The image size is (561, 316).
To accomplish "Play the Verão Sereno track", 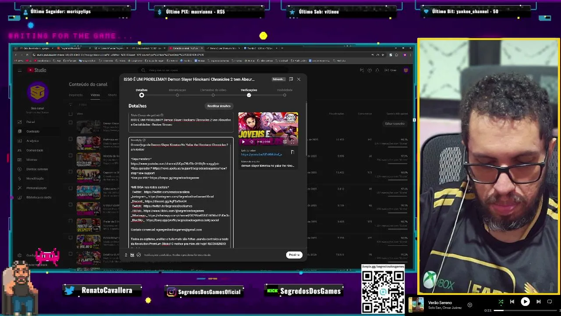I will pos(525,302).
